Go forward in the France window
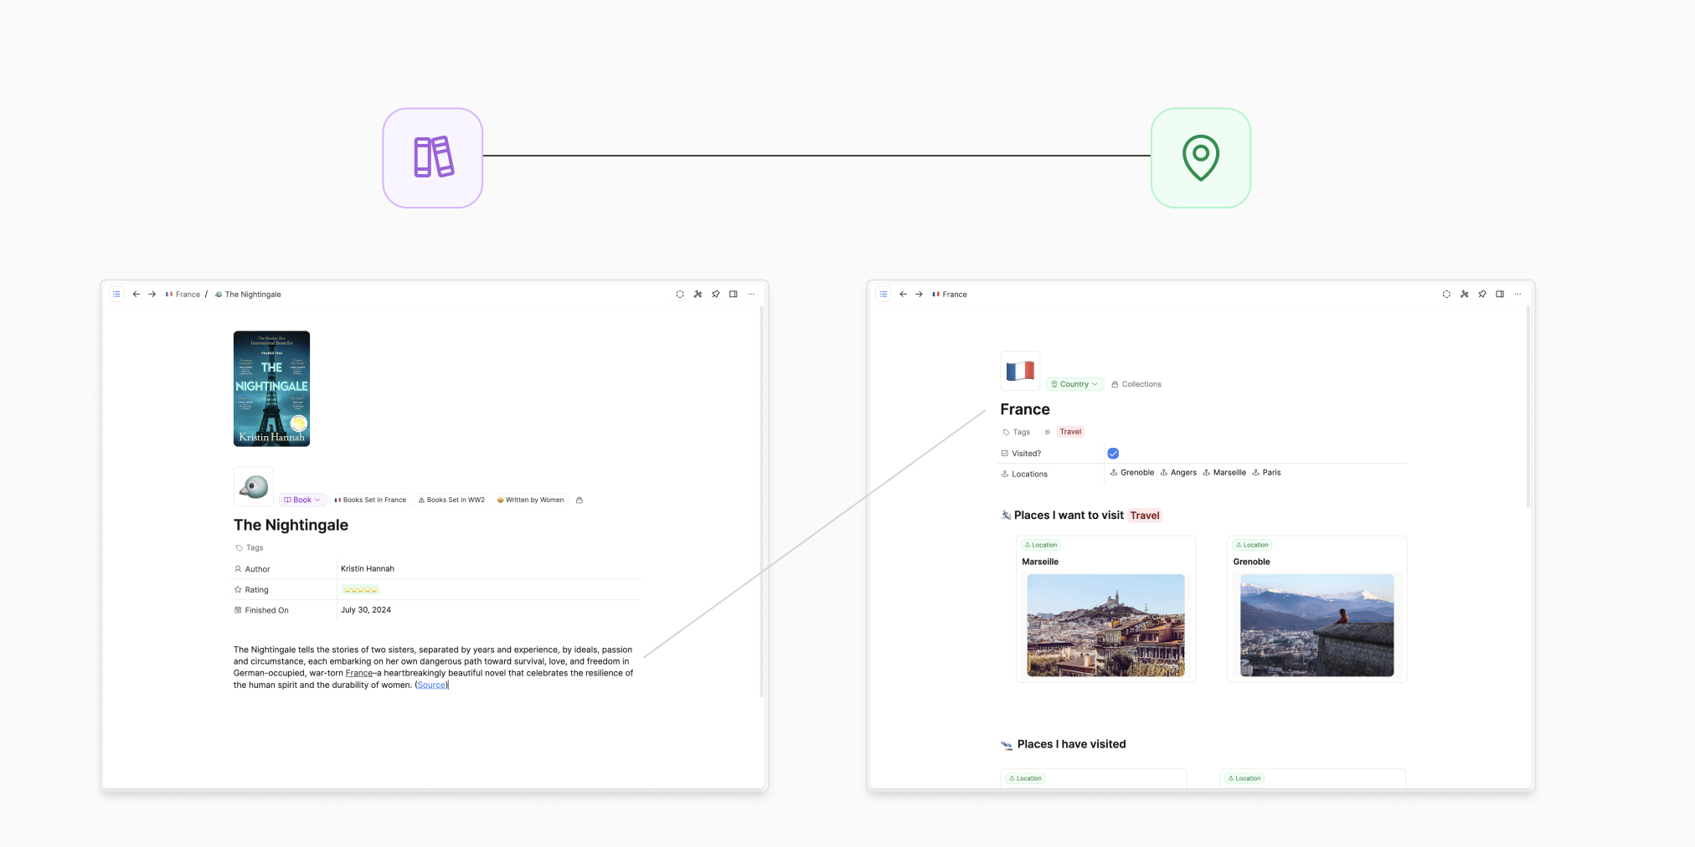This screenshot has height=847, width=1695. tap(919, 294)
